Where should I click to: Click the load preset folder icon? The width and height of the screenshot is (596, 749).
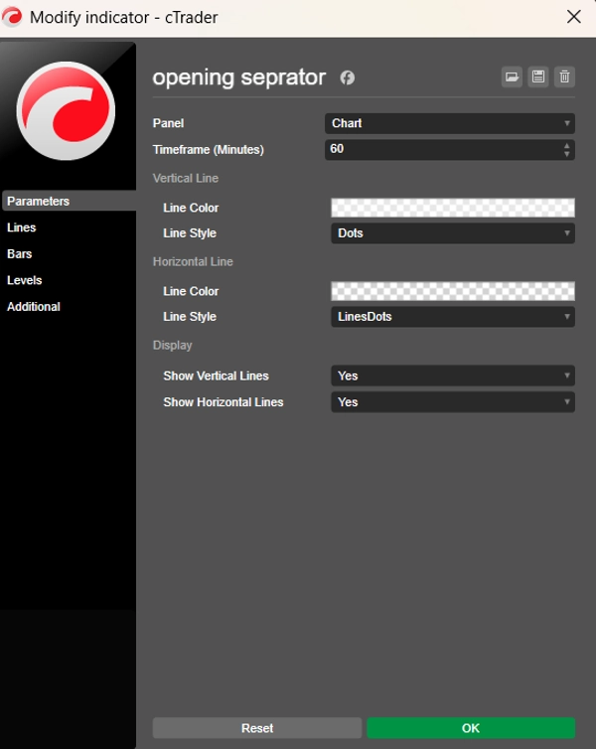(x=512, y=76)
